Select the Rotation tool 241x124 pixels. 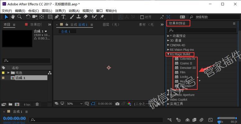pos(28,17)
